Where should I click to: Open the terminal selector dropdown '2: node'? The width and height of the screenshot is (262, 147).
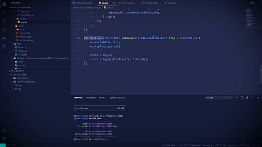(219, 98)
